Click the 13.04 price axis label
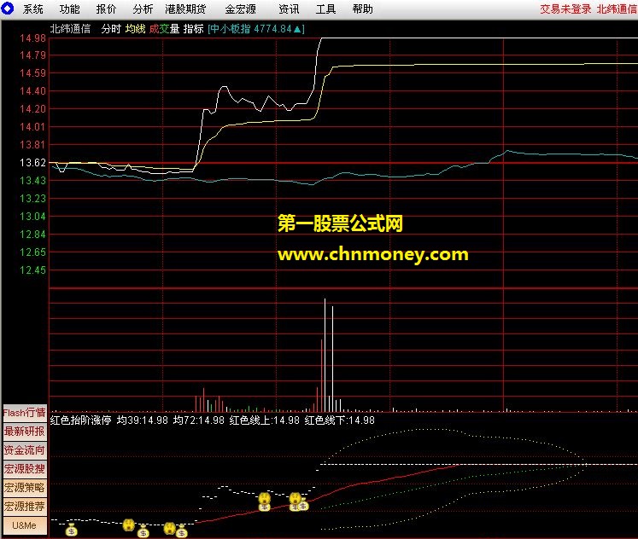 point(32,216)
